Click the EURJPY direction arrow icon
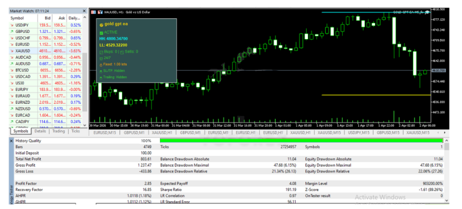This screenshot has width=462, height=209. [x=12, y=89]
